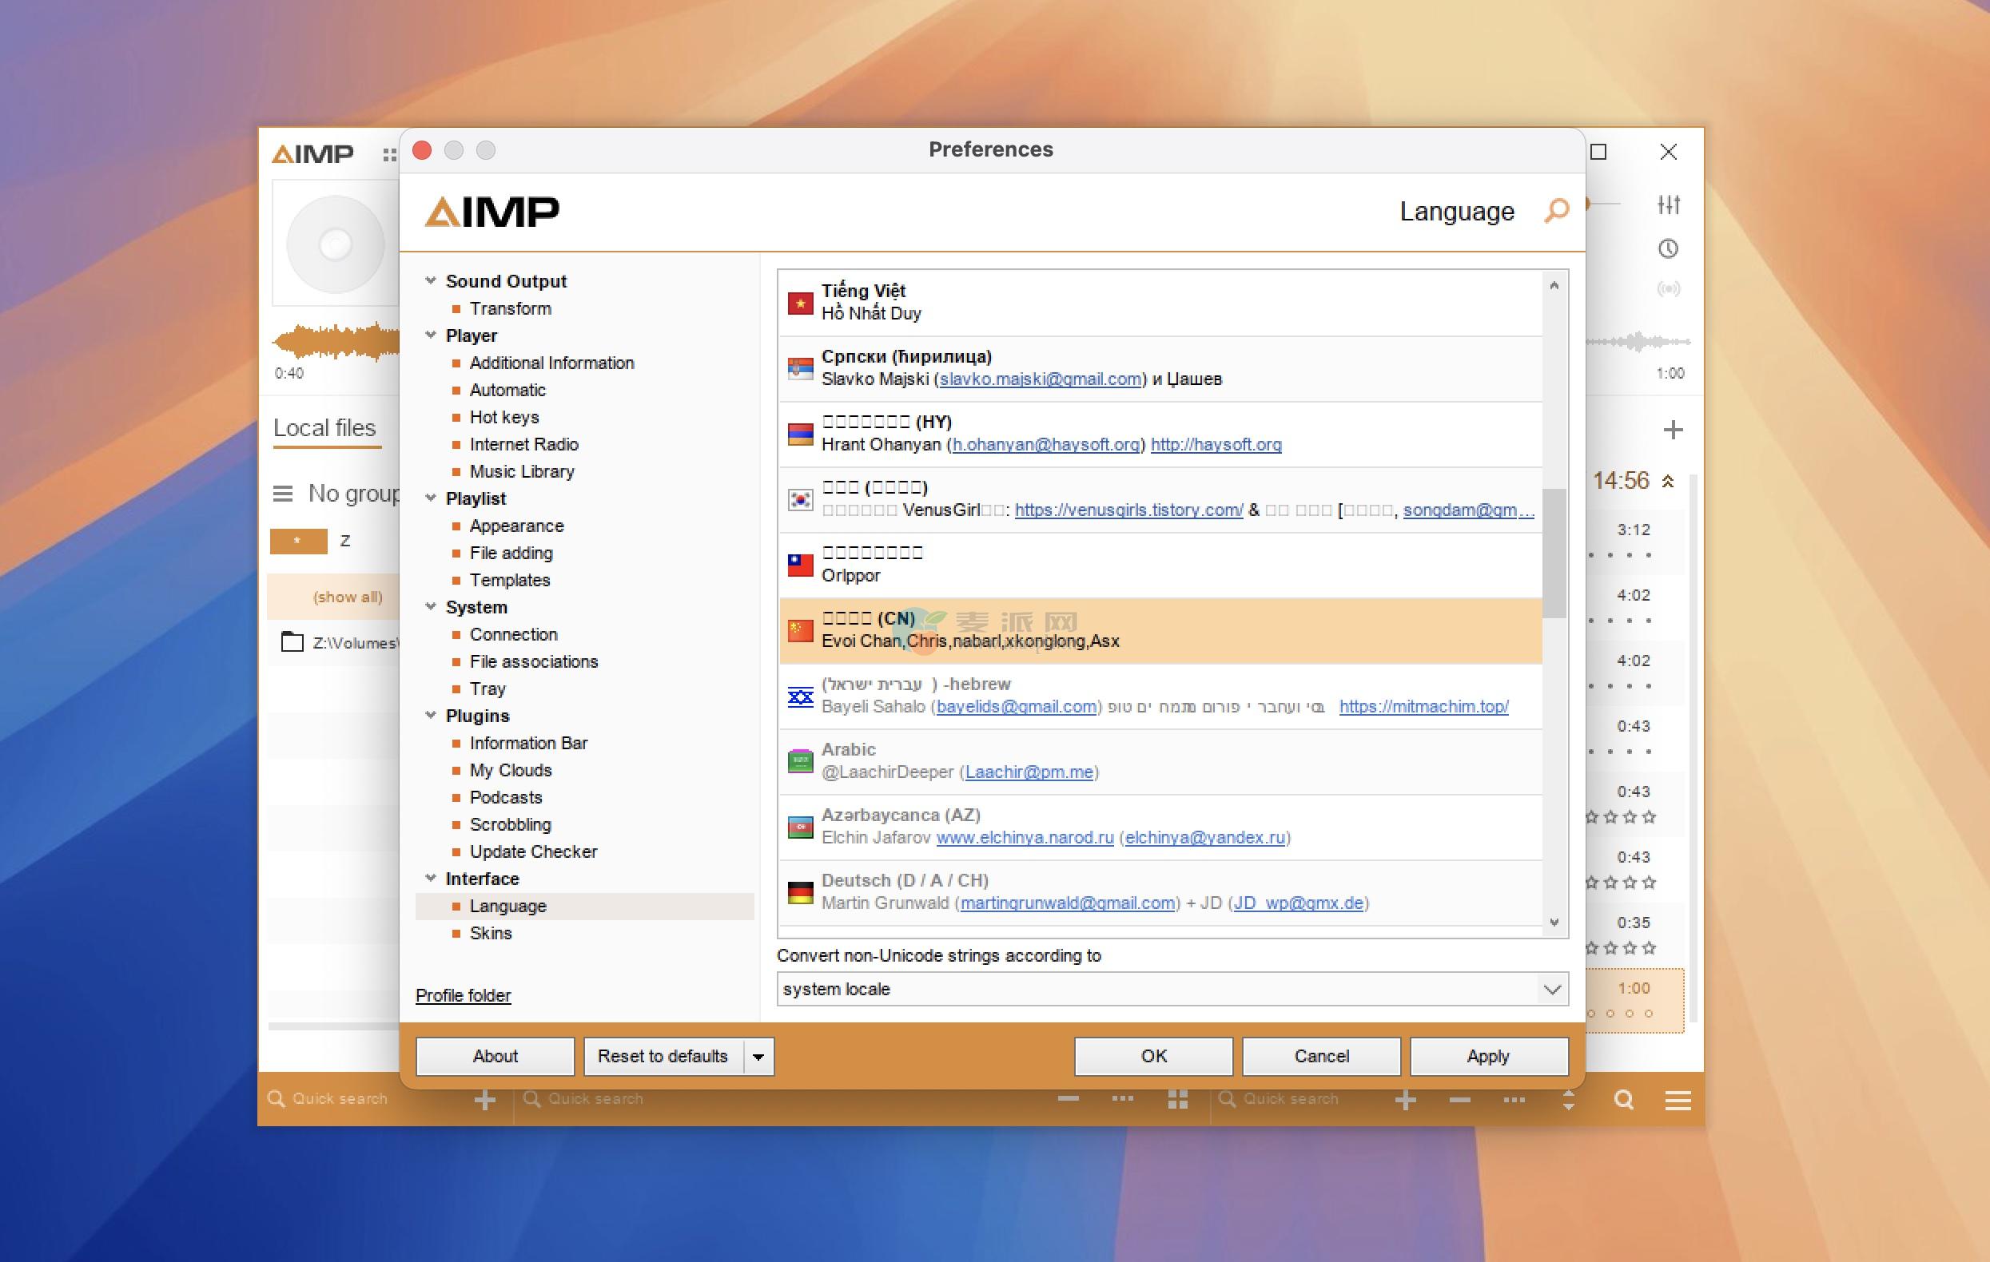Collapse the Player tree section
Viewport: 1990px width, 1262px height.
pyautogui.click(x=431, y=335)
